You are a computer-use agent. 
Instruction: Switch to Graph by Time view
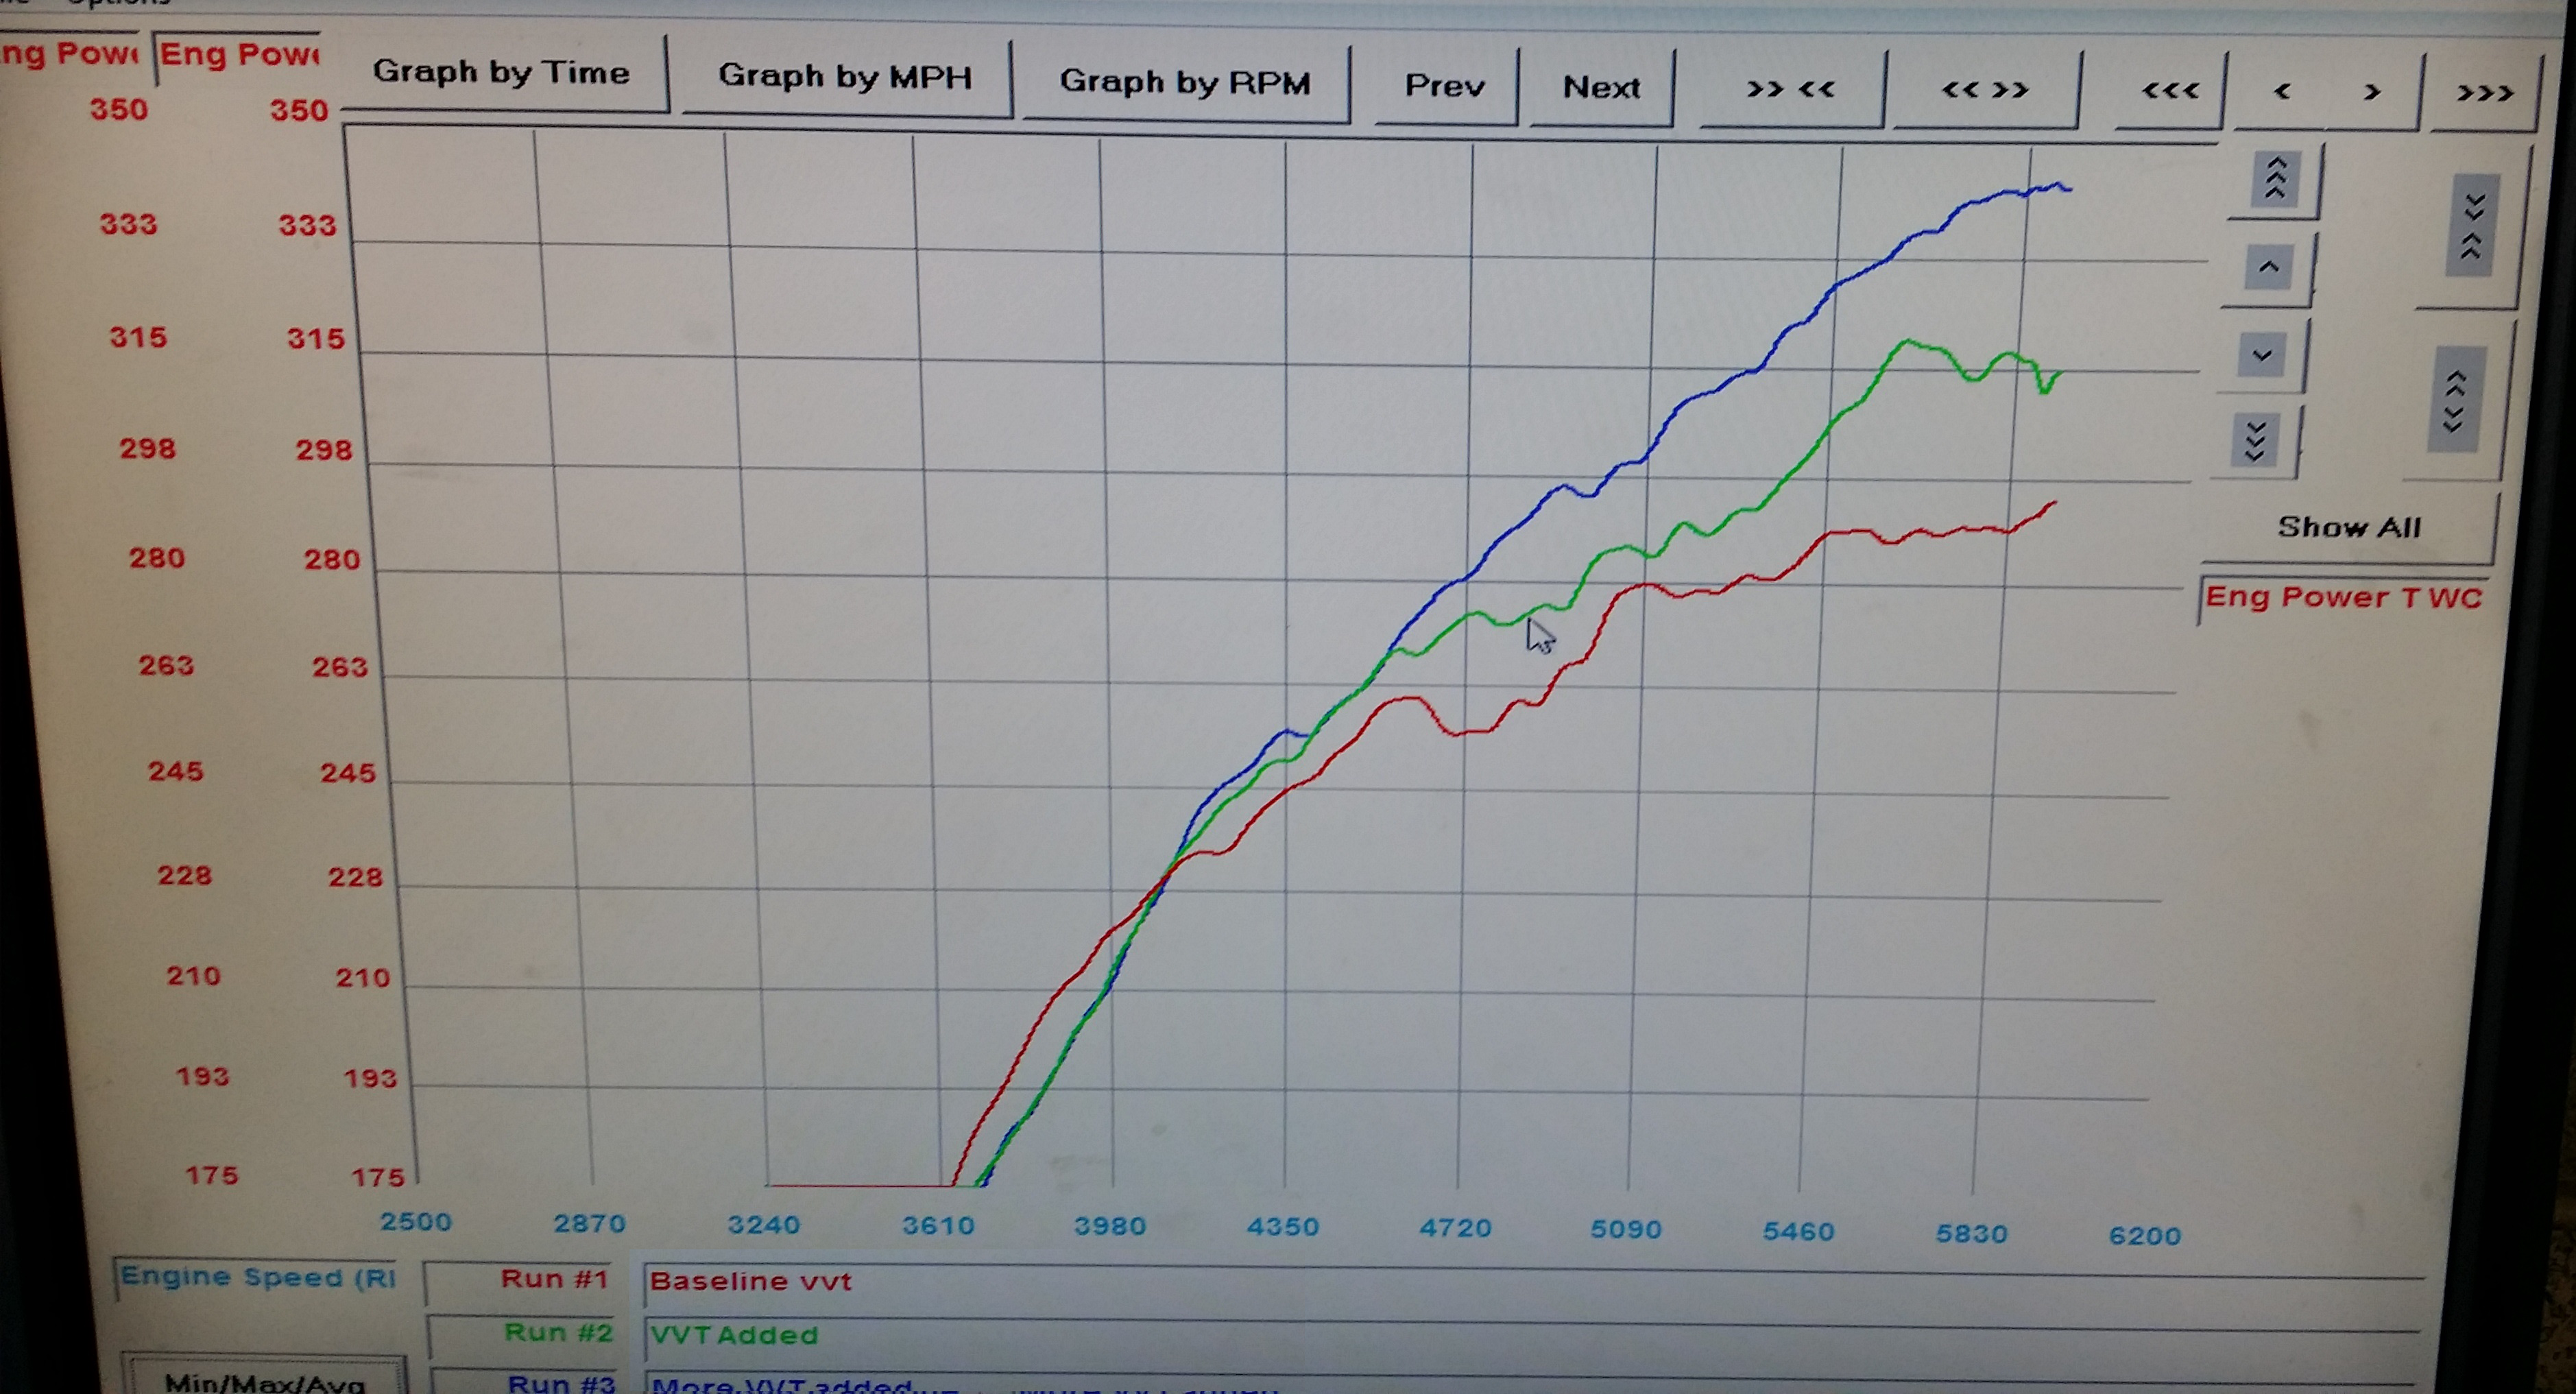[501, 73]
